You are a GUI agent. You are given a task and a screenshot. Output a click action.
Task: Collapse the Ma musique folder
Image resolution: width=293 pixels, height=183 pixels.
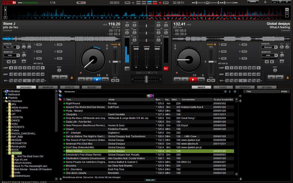coord(4,101)
